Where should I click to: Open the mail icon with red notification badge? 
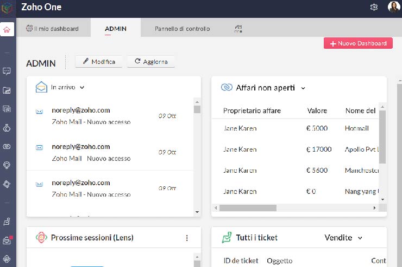7,240
